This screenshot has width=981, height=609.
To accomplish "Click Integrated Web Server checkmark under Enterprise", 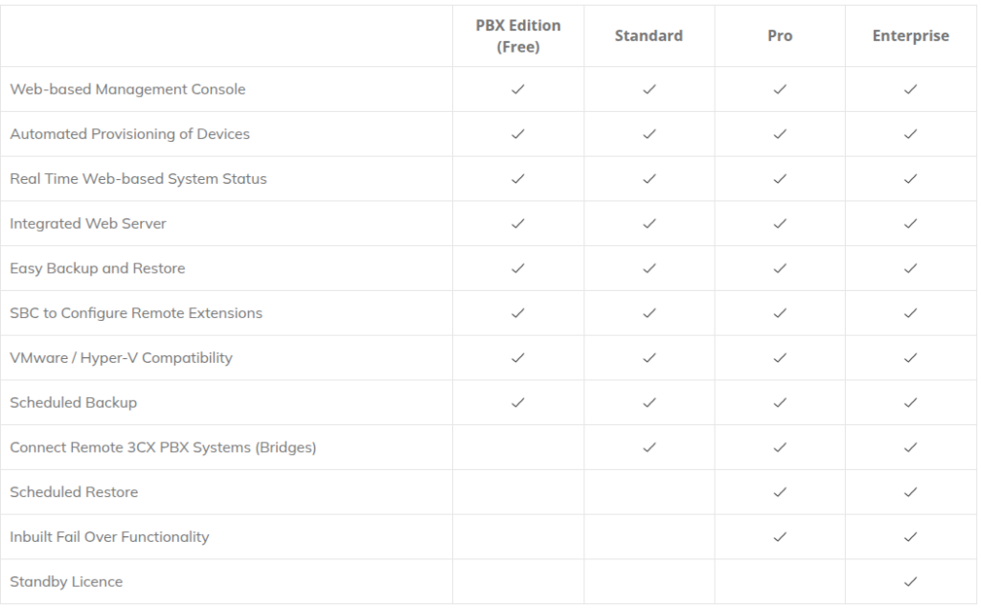I will click(910, 223).
